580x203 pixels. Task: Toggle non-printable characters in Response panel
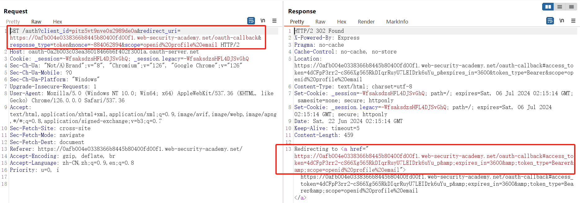pyautogui.click(x=562, y=21)
